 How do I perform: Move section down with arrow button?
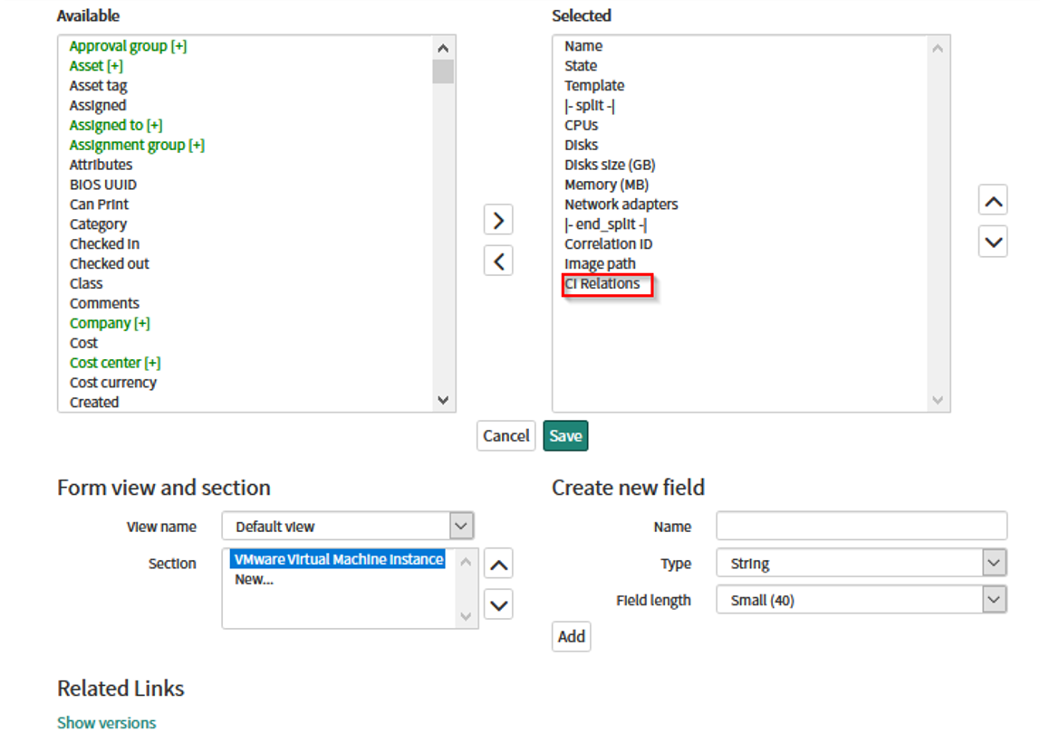point(498,604)
